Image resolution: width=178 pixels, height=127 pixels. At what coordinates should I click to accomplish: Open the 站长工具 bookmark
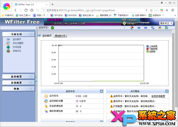[x=23, y=15]
